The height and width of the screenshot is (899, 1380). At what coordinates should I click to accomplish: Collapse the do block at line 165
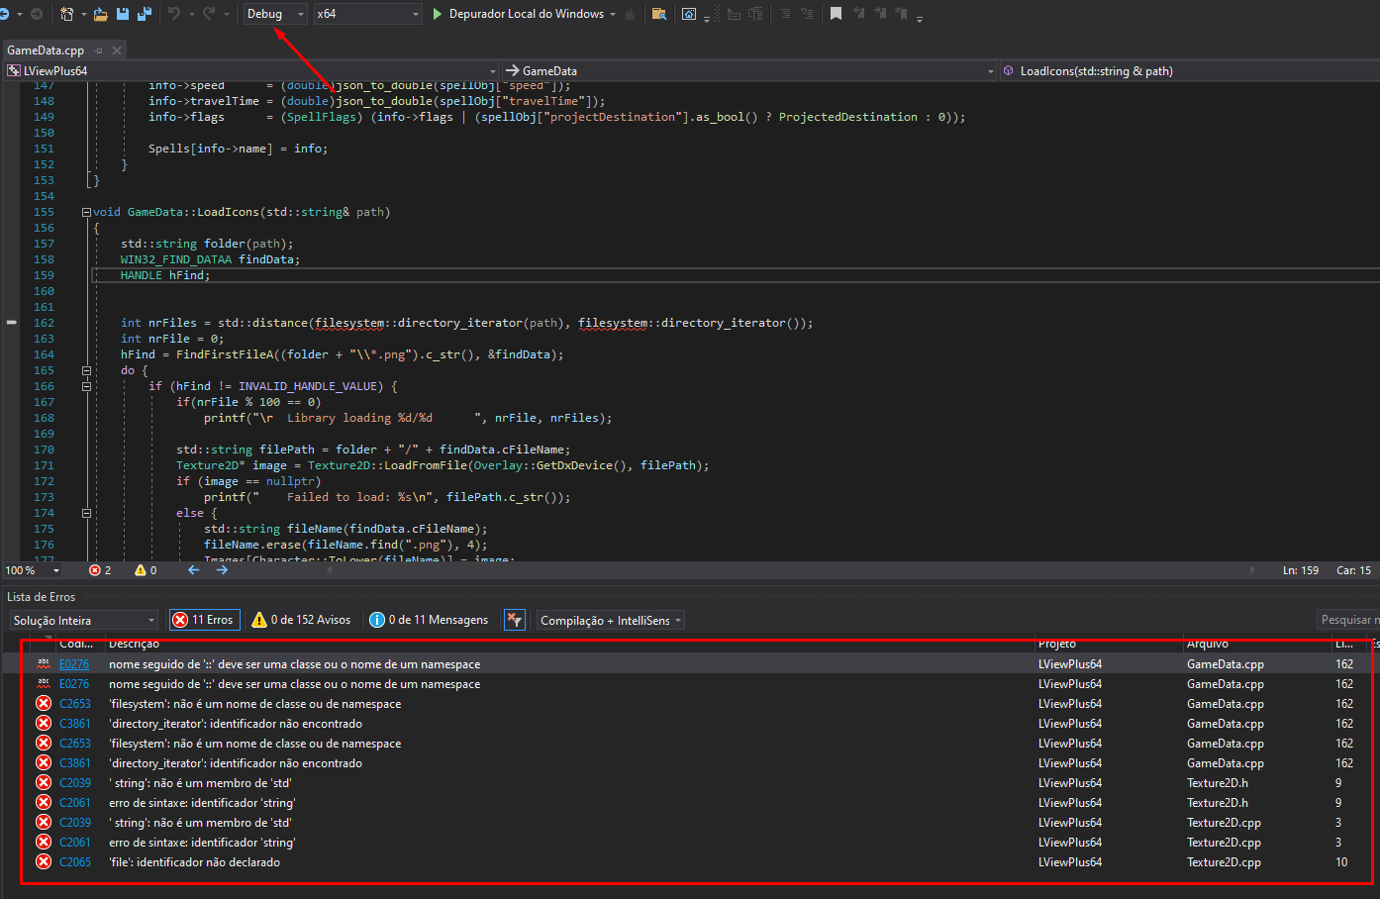point(86,370)
